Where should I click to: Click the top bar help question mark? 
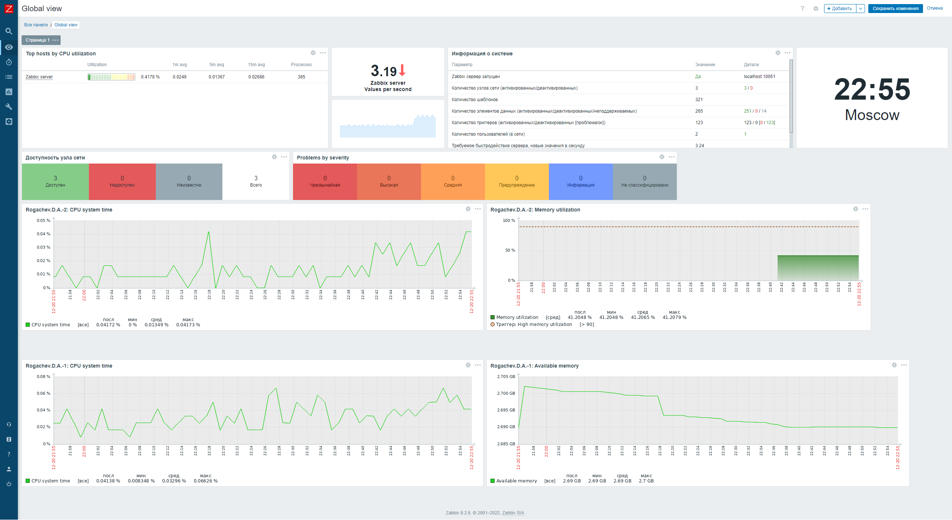[x=803, y=9]
